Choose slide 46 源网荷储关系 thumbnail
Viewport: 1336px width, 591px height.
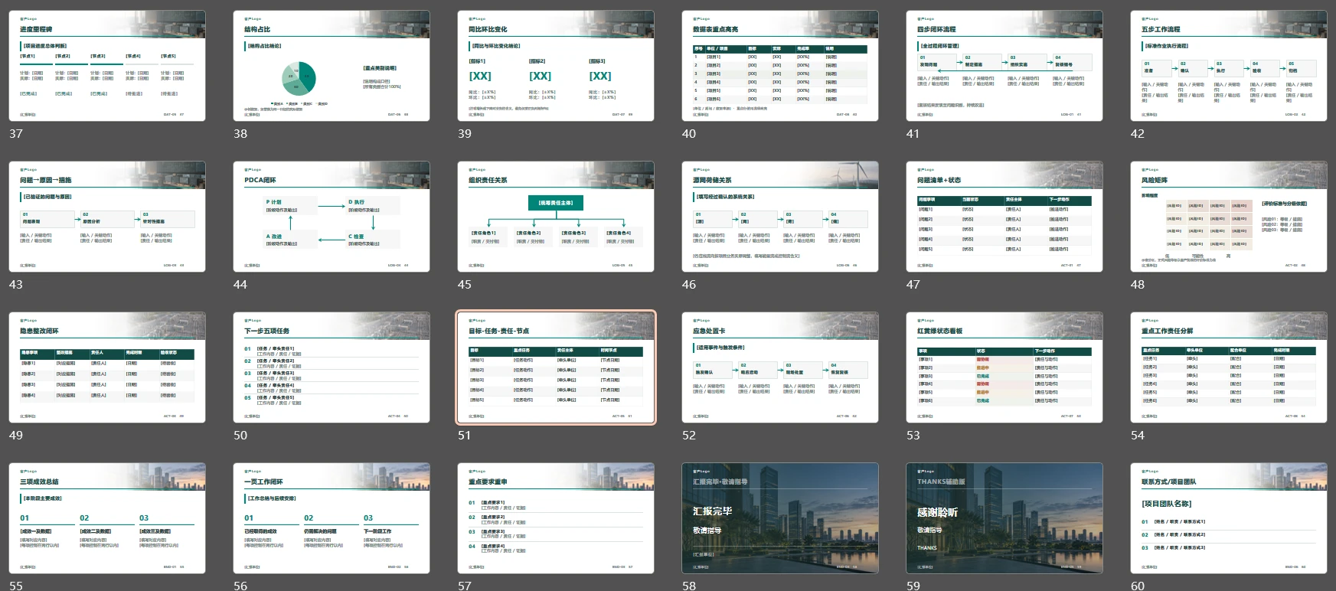(780, 217)
